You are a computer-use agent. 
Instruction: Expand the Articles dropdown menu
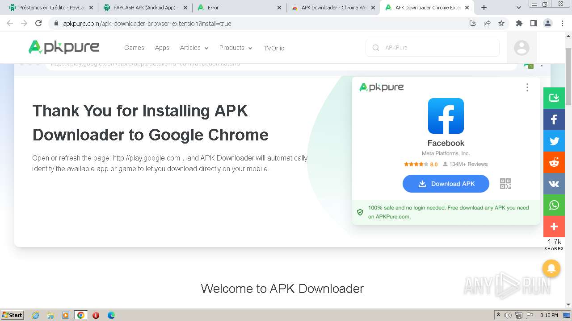[194, 48]
